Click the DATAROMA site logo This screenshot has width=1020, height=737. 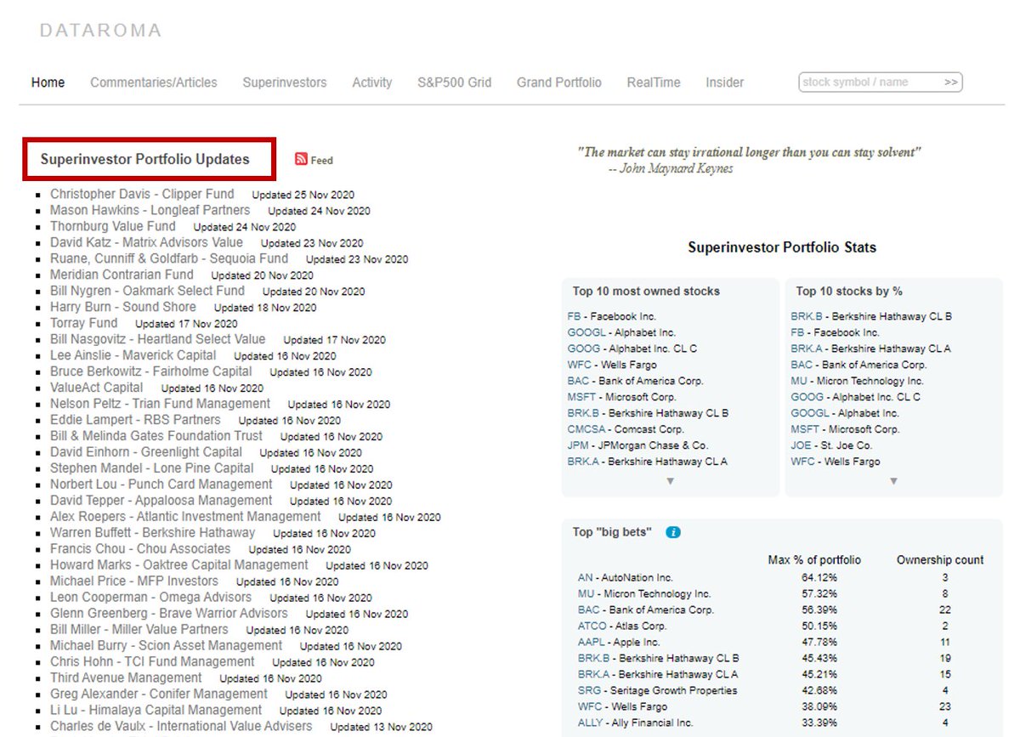(100, 31)
